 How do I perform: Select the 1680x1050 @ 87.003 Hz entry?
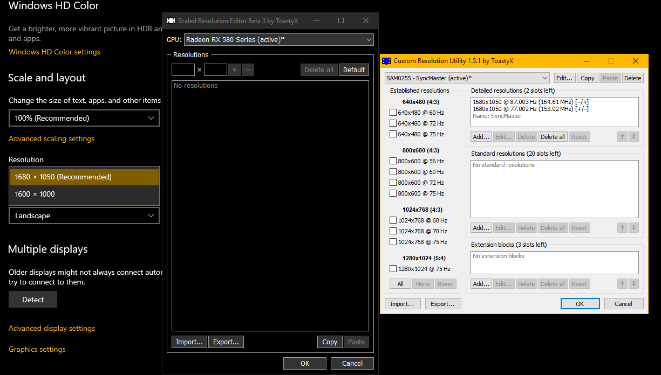pos(530,101)
